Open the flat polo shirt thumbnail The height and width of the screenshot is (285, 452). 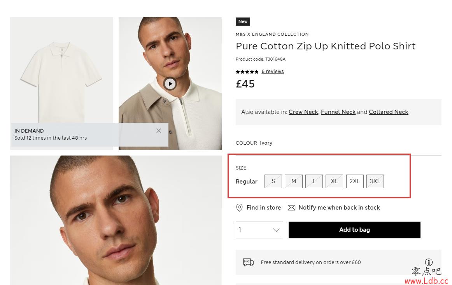coord(62,70)
